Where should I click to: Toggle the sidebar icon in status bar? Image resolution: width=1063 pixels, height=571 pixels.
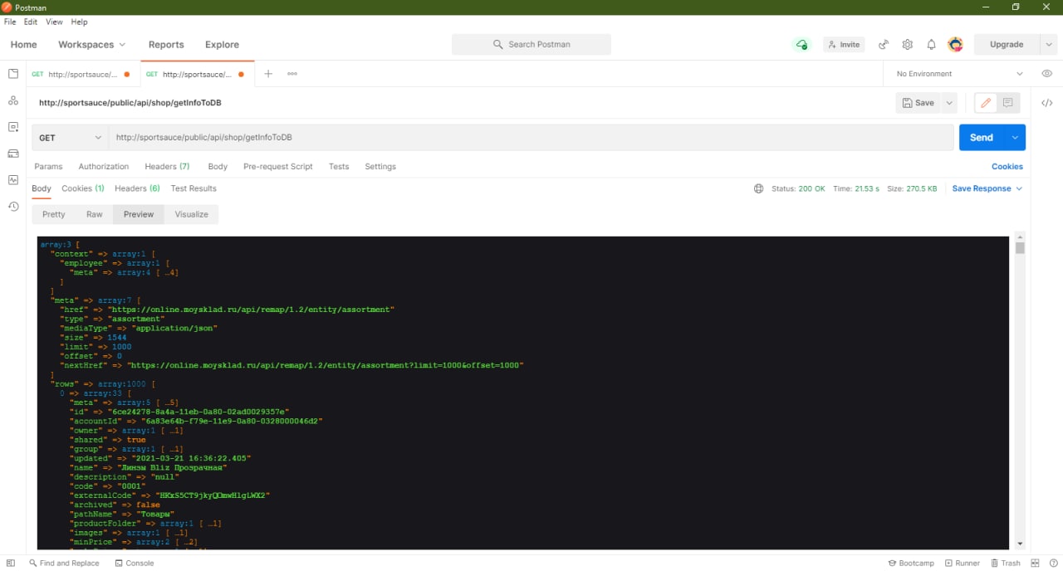[11, 563]
